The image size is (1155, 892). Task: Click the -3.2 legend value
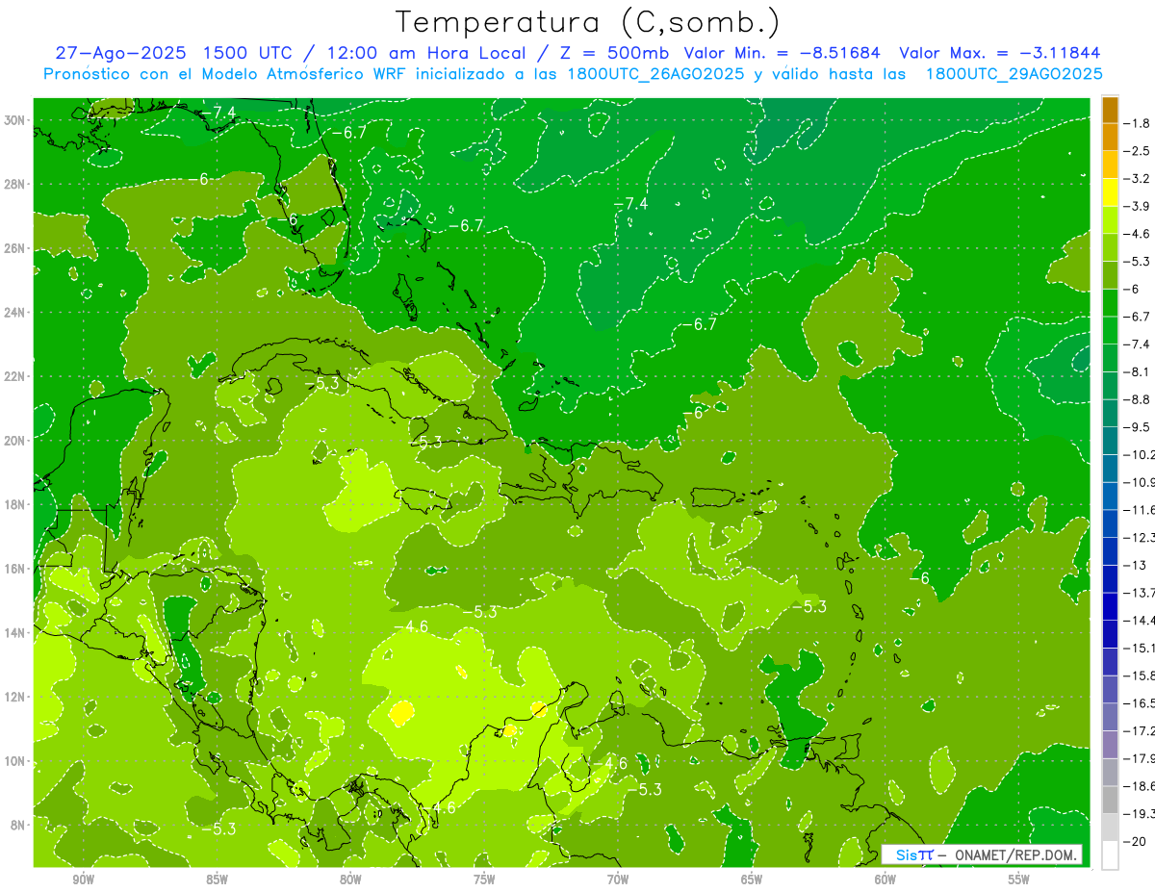click(x=1137, y=179)
